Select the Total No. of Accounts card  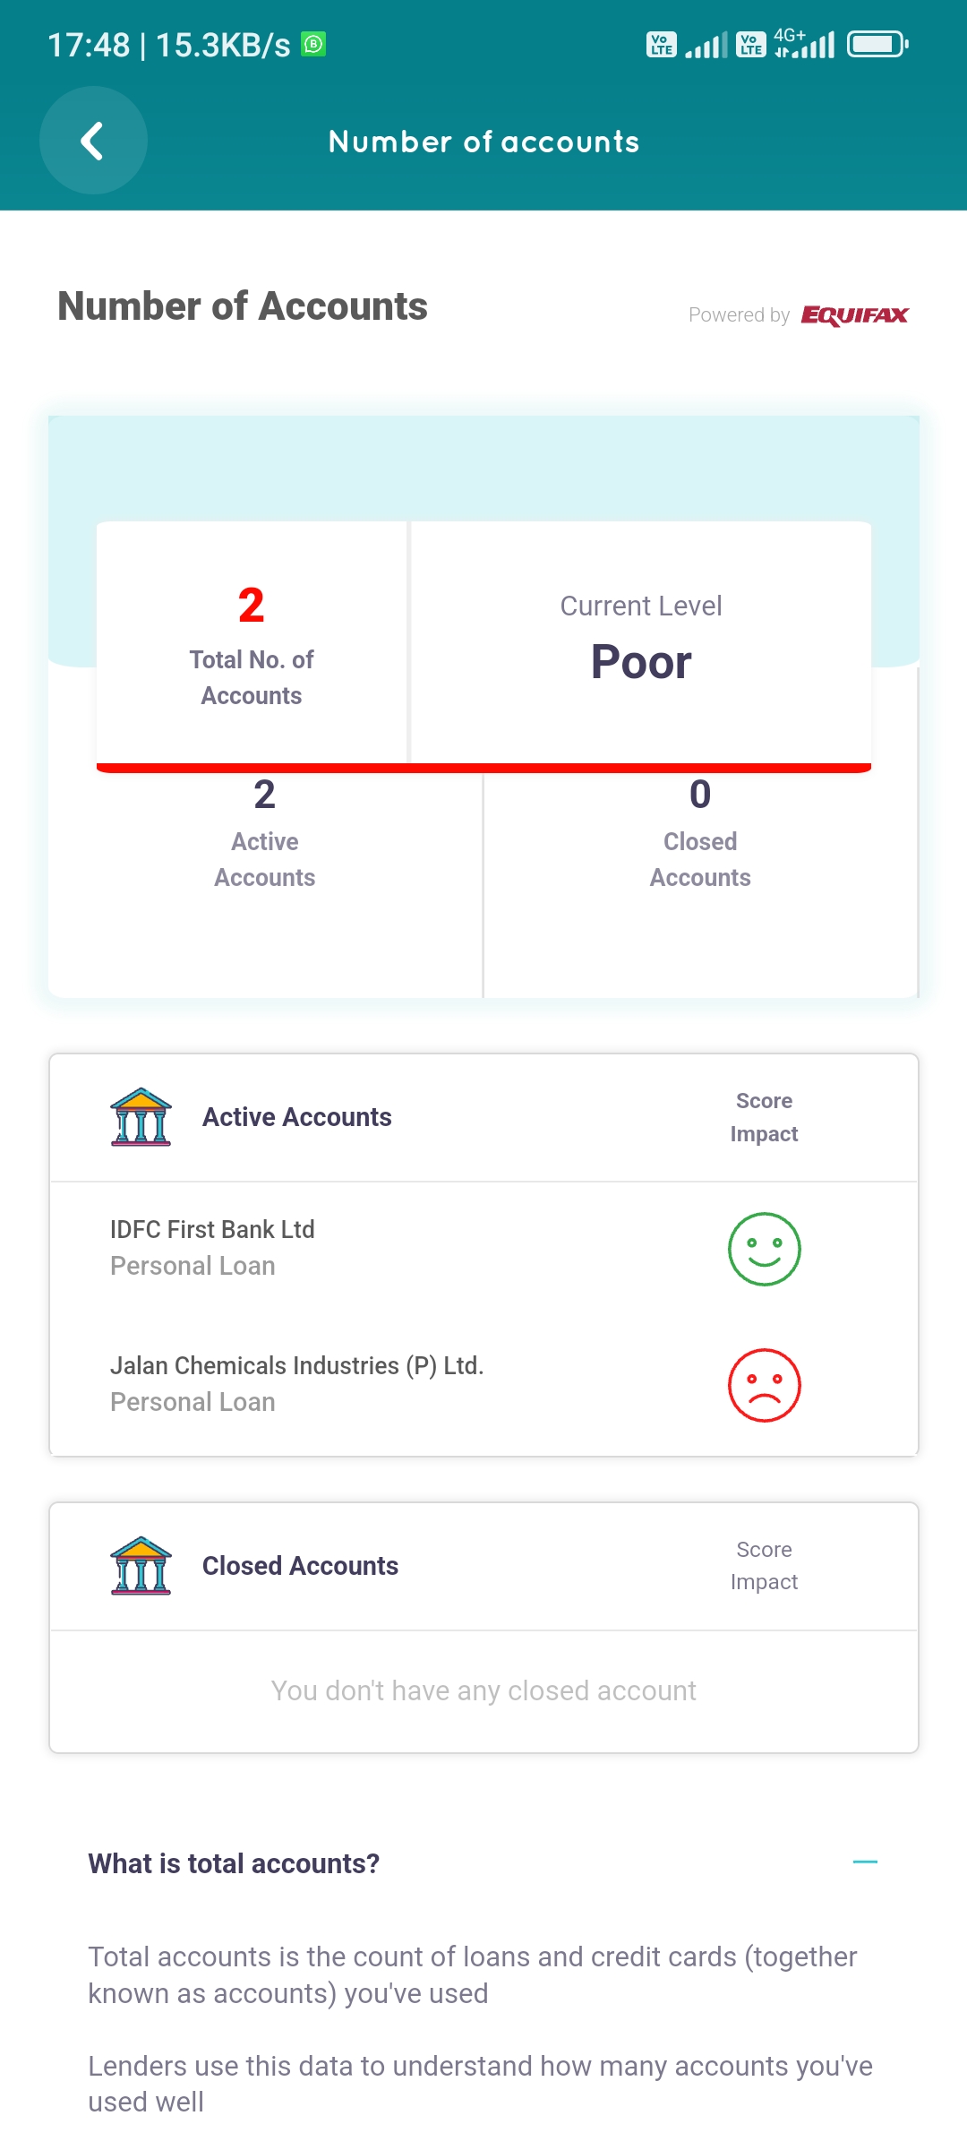pos(252,642)
